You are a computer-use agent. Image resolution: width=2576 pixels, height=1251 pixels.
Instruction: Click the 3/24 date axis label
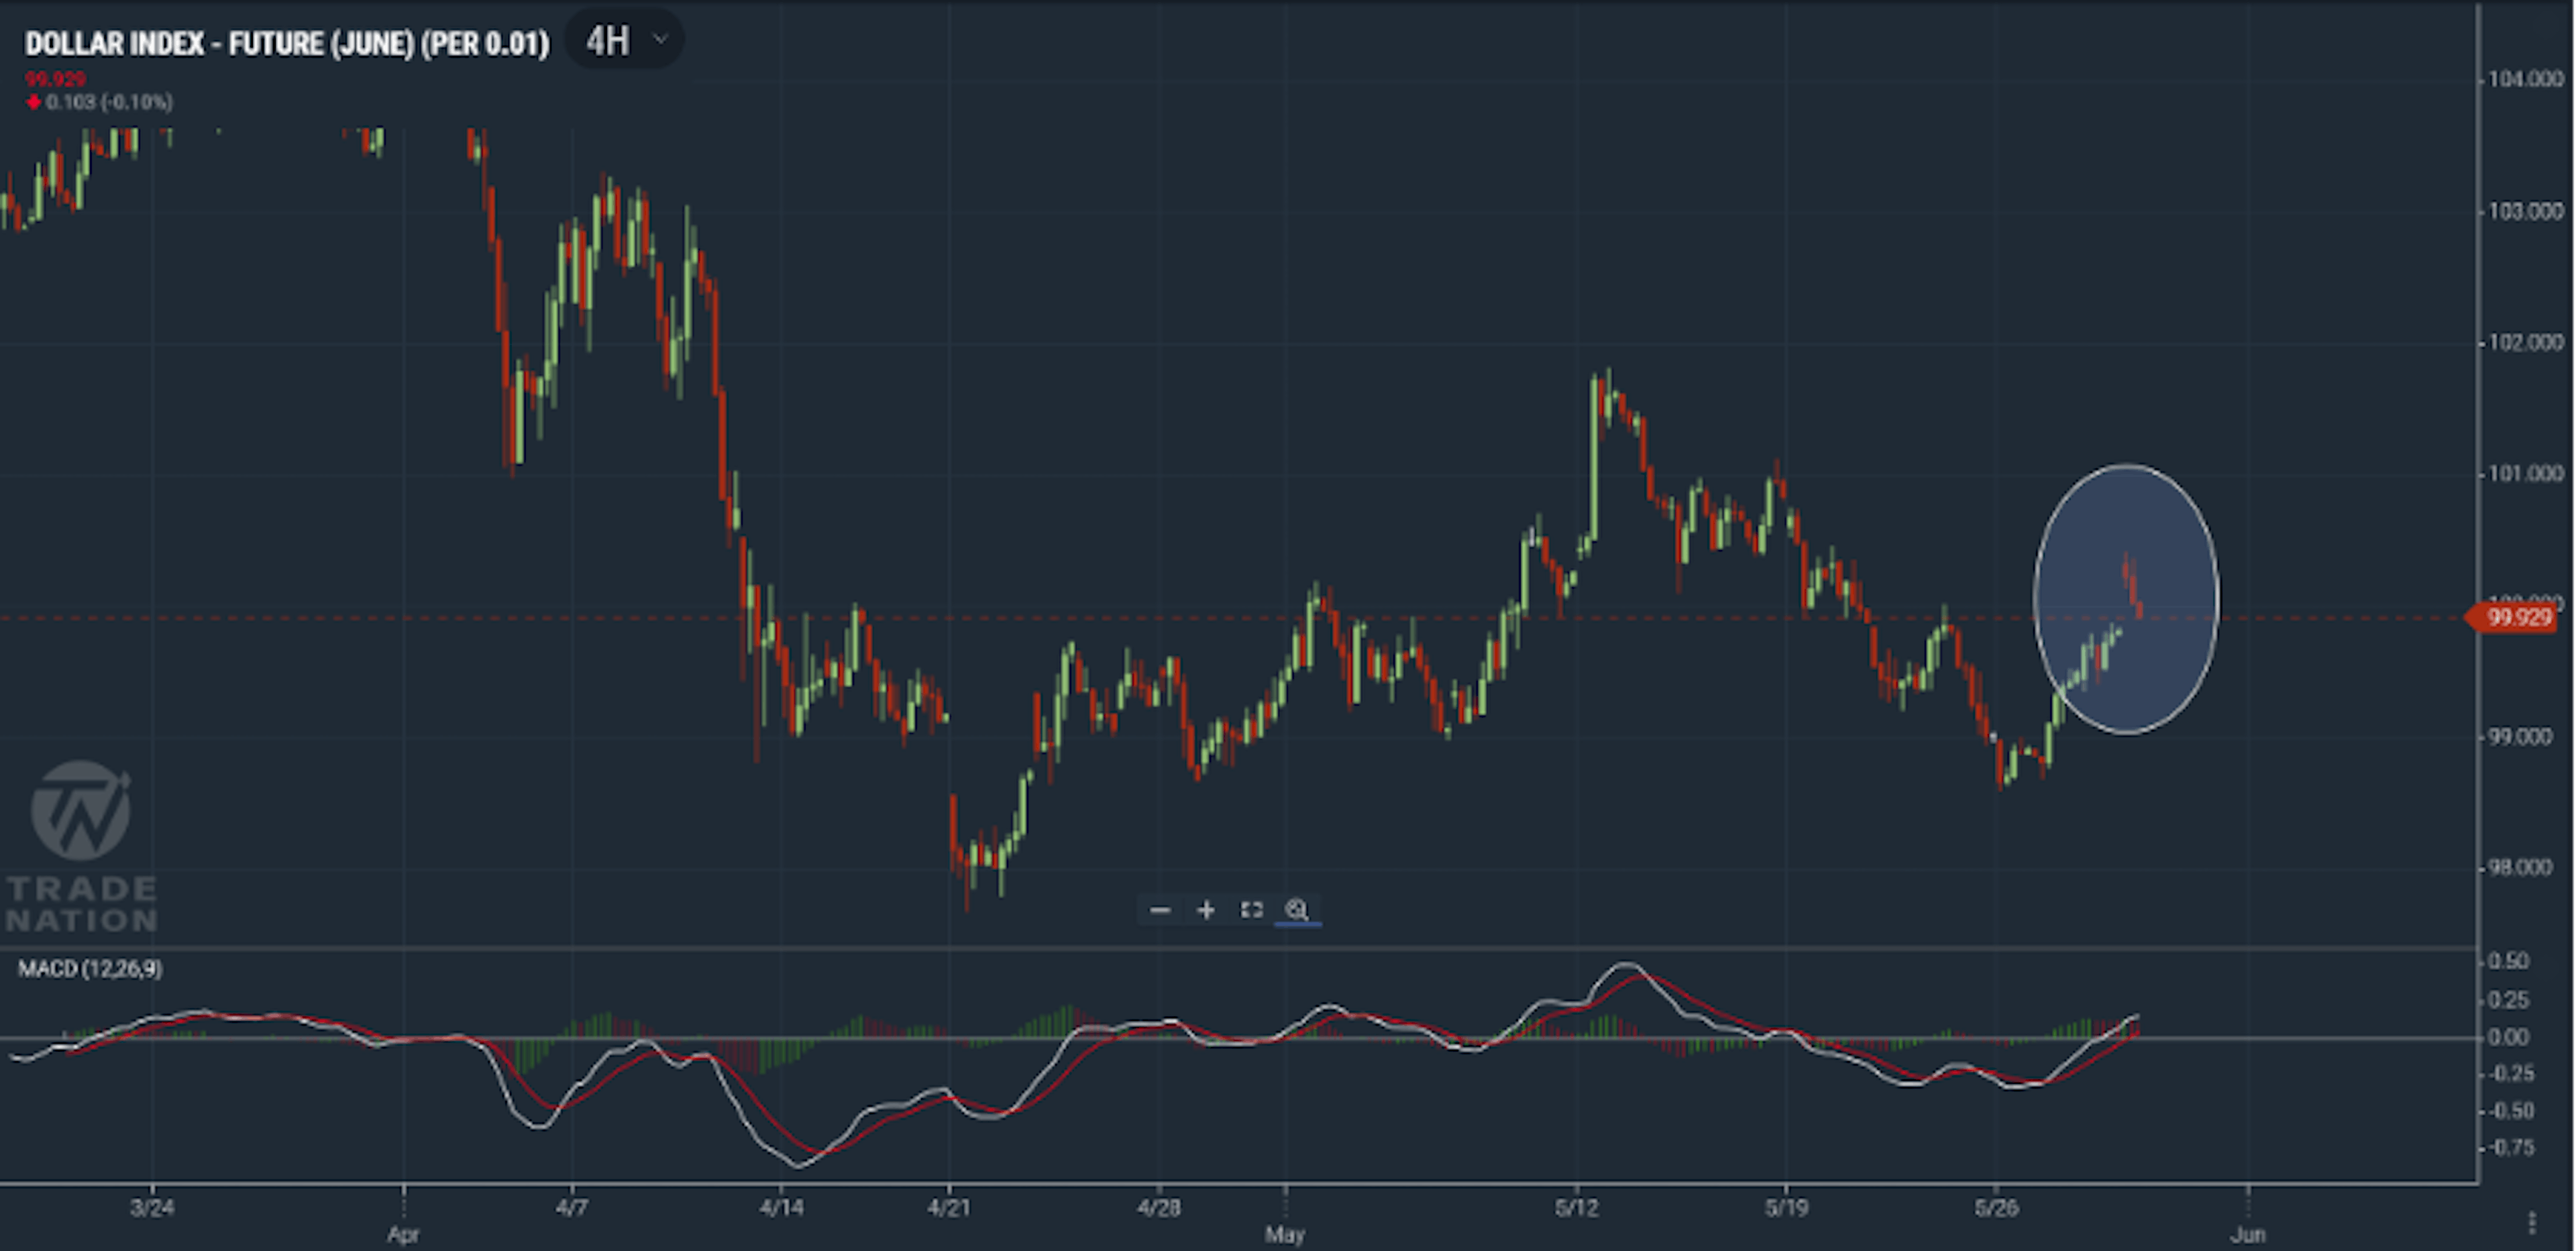pos(152,1207)
